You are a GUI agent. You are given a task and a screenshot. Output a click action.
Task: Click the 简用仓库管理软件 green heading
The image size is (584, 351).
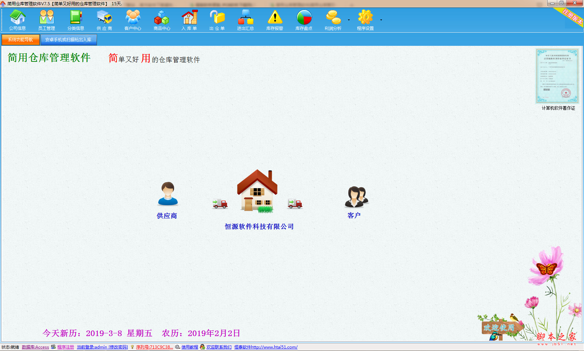click(x=49, y=58)
